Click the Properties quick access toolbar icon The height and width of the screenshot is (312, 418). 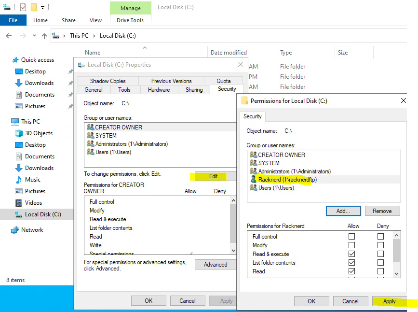(23, 7)
